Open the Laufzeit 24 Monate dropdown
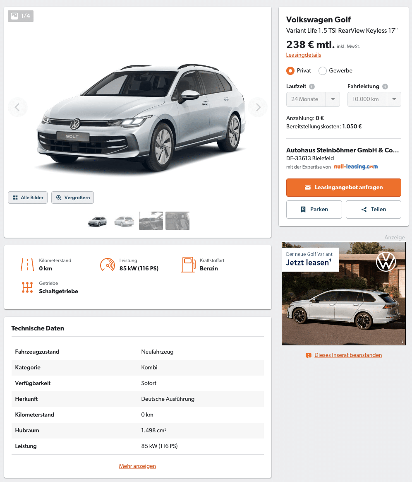412x482 pixels. click(313, 99)
